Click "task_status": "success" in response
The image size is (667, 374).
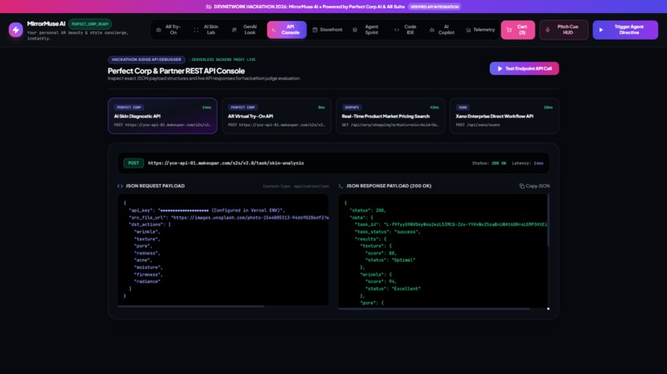(387, 232)
